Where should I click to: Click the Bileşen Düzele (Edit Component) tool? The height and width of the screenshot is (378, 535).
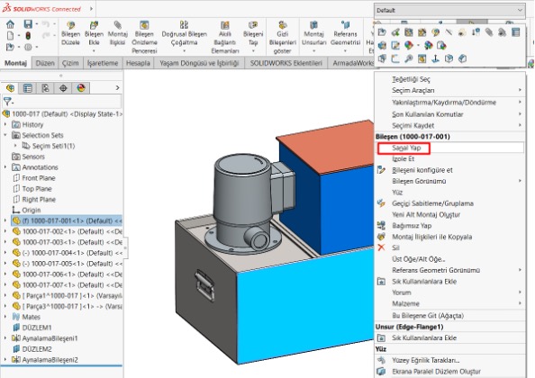(70, 33)
